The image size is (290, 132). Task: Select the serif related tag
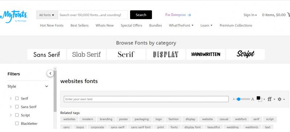[256, 119]
